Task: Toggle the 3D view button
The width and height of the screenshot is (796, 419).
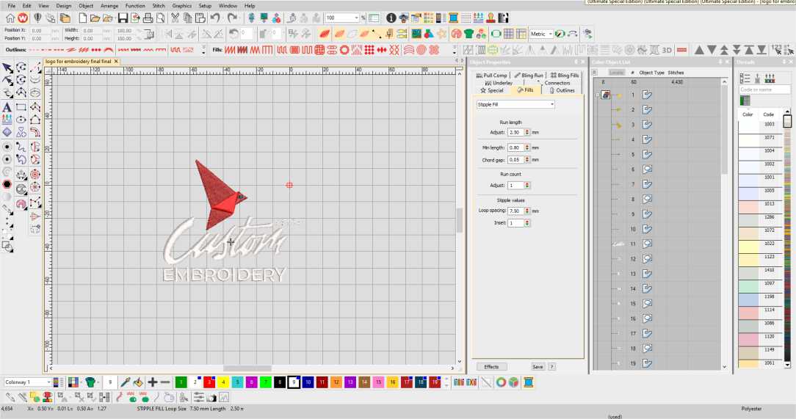Action: click(x=667, y=50)
